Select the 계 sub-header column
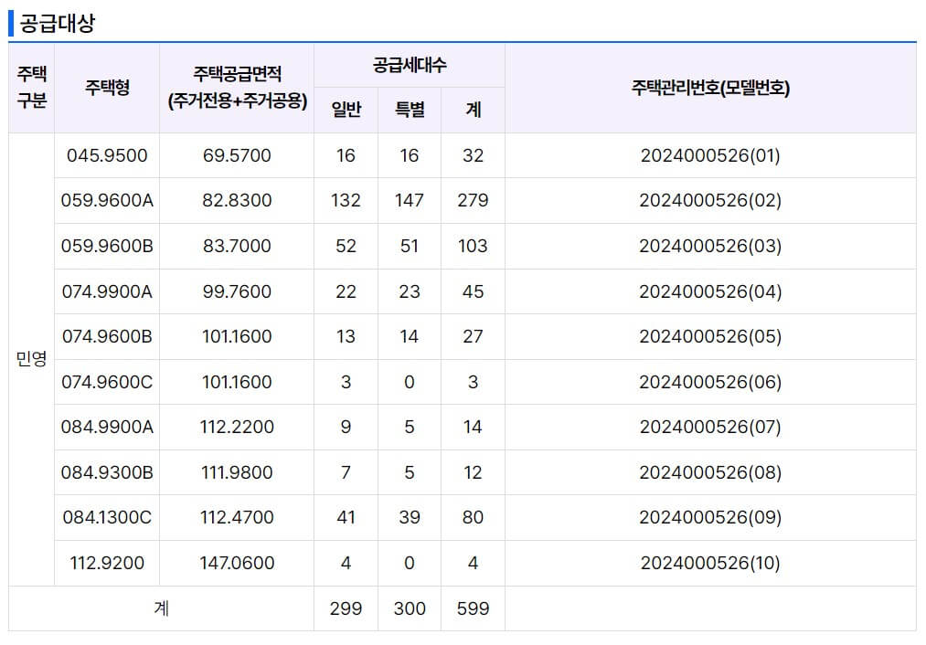The image size is (926, 645). (x=473, y=109)
